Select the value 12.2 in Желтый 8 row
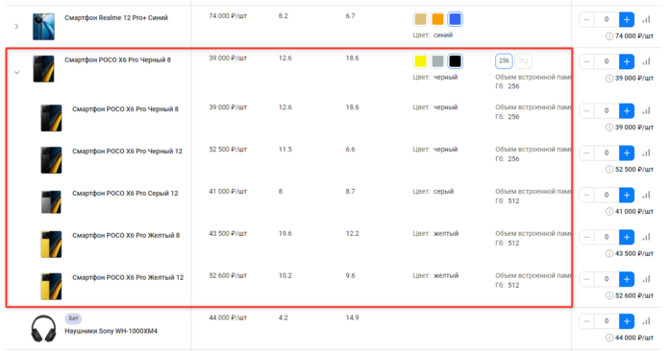The image size is (670, 351). (x=353, y=234)
